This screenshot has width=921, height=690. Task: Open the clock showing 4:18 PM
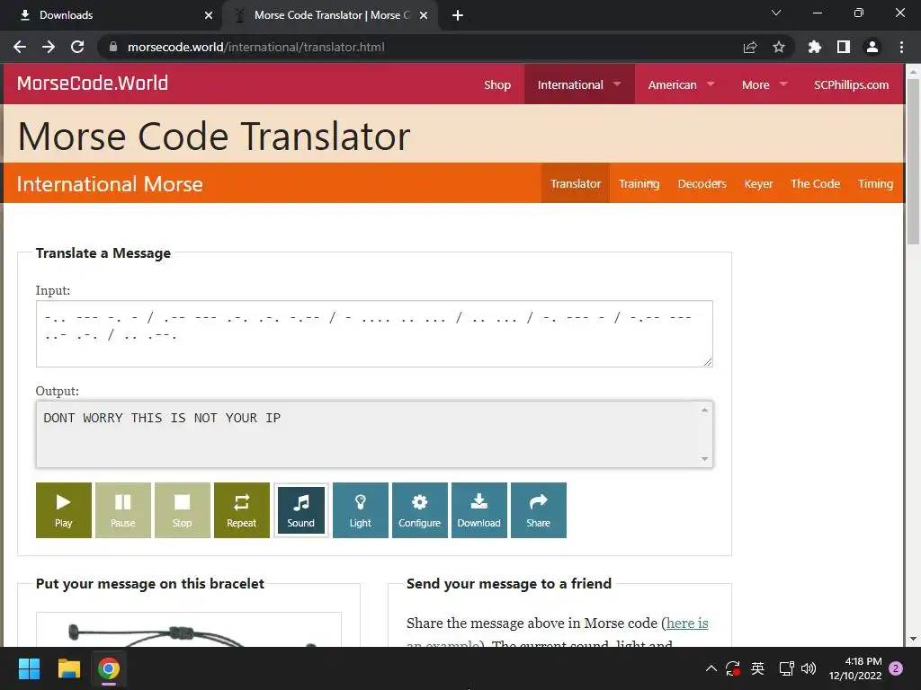(855, 668)
